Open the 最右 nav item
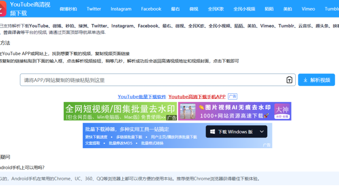The height and width of the screenshot is (191, 339). [175, 9]
